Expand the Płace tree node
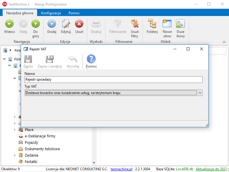229x172 pixels. tap(15, 130)
